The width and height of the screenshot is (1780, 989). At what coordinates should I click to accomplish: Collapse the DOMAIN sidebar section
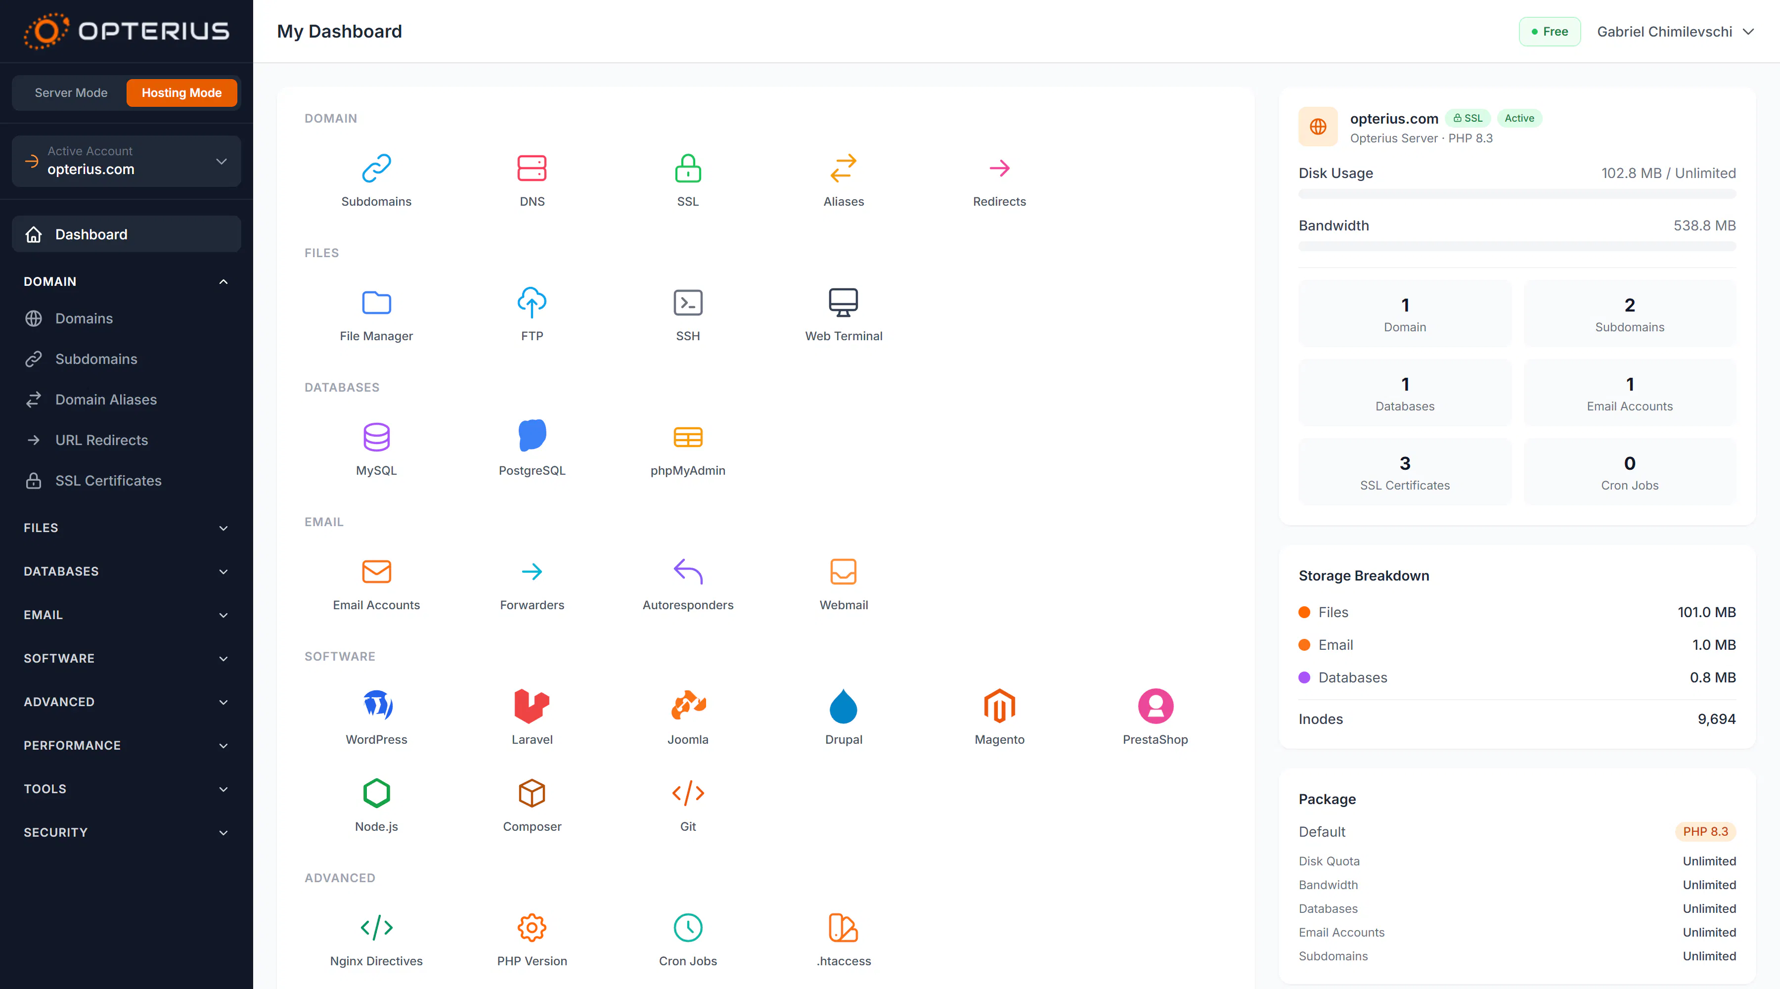tap(127, 281)
